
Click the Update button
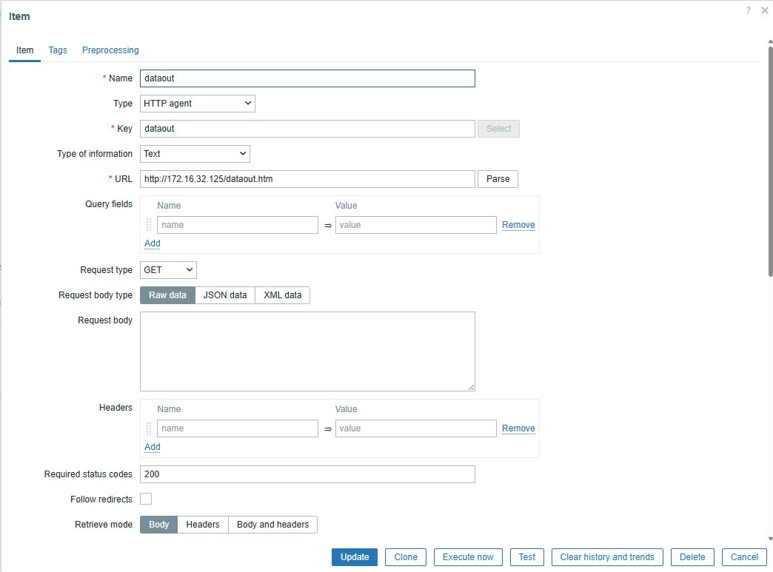coord(354,556)
